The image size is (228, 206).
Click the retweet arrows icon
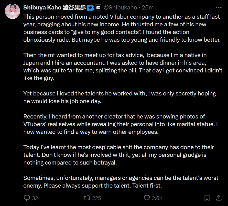(x=87, y=198)
